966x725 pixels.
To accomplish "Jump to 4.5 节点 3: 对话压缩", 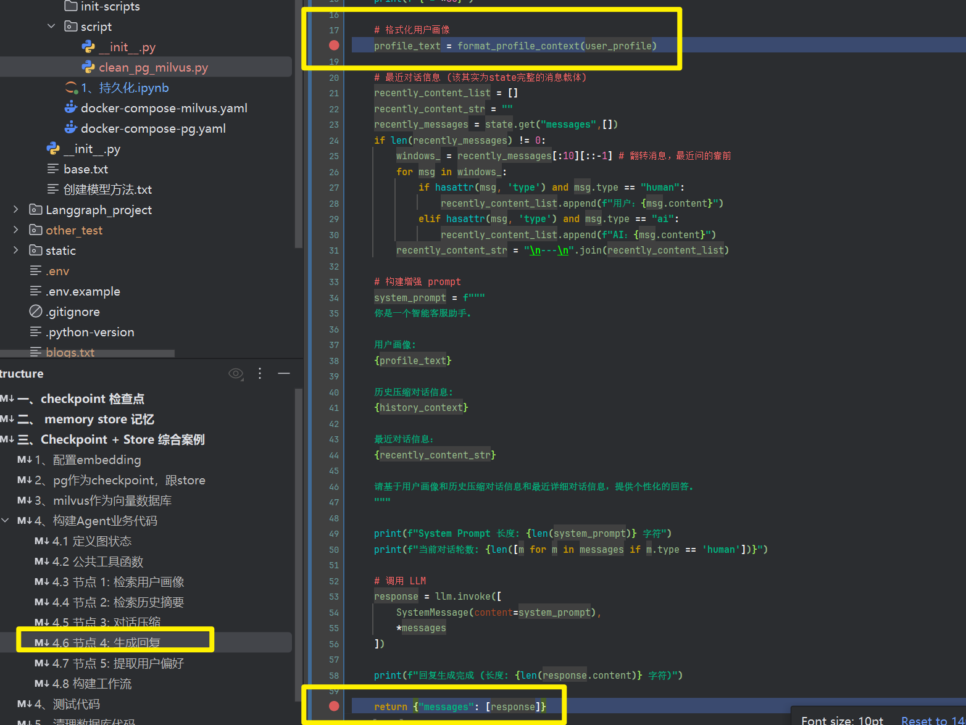I will pos(106,622).
